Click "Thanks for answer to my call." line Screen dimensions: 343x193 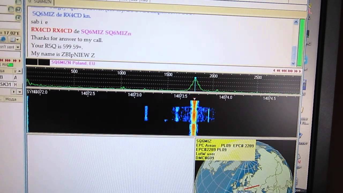[67, 39]
